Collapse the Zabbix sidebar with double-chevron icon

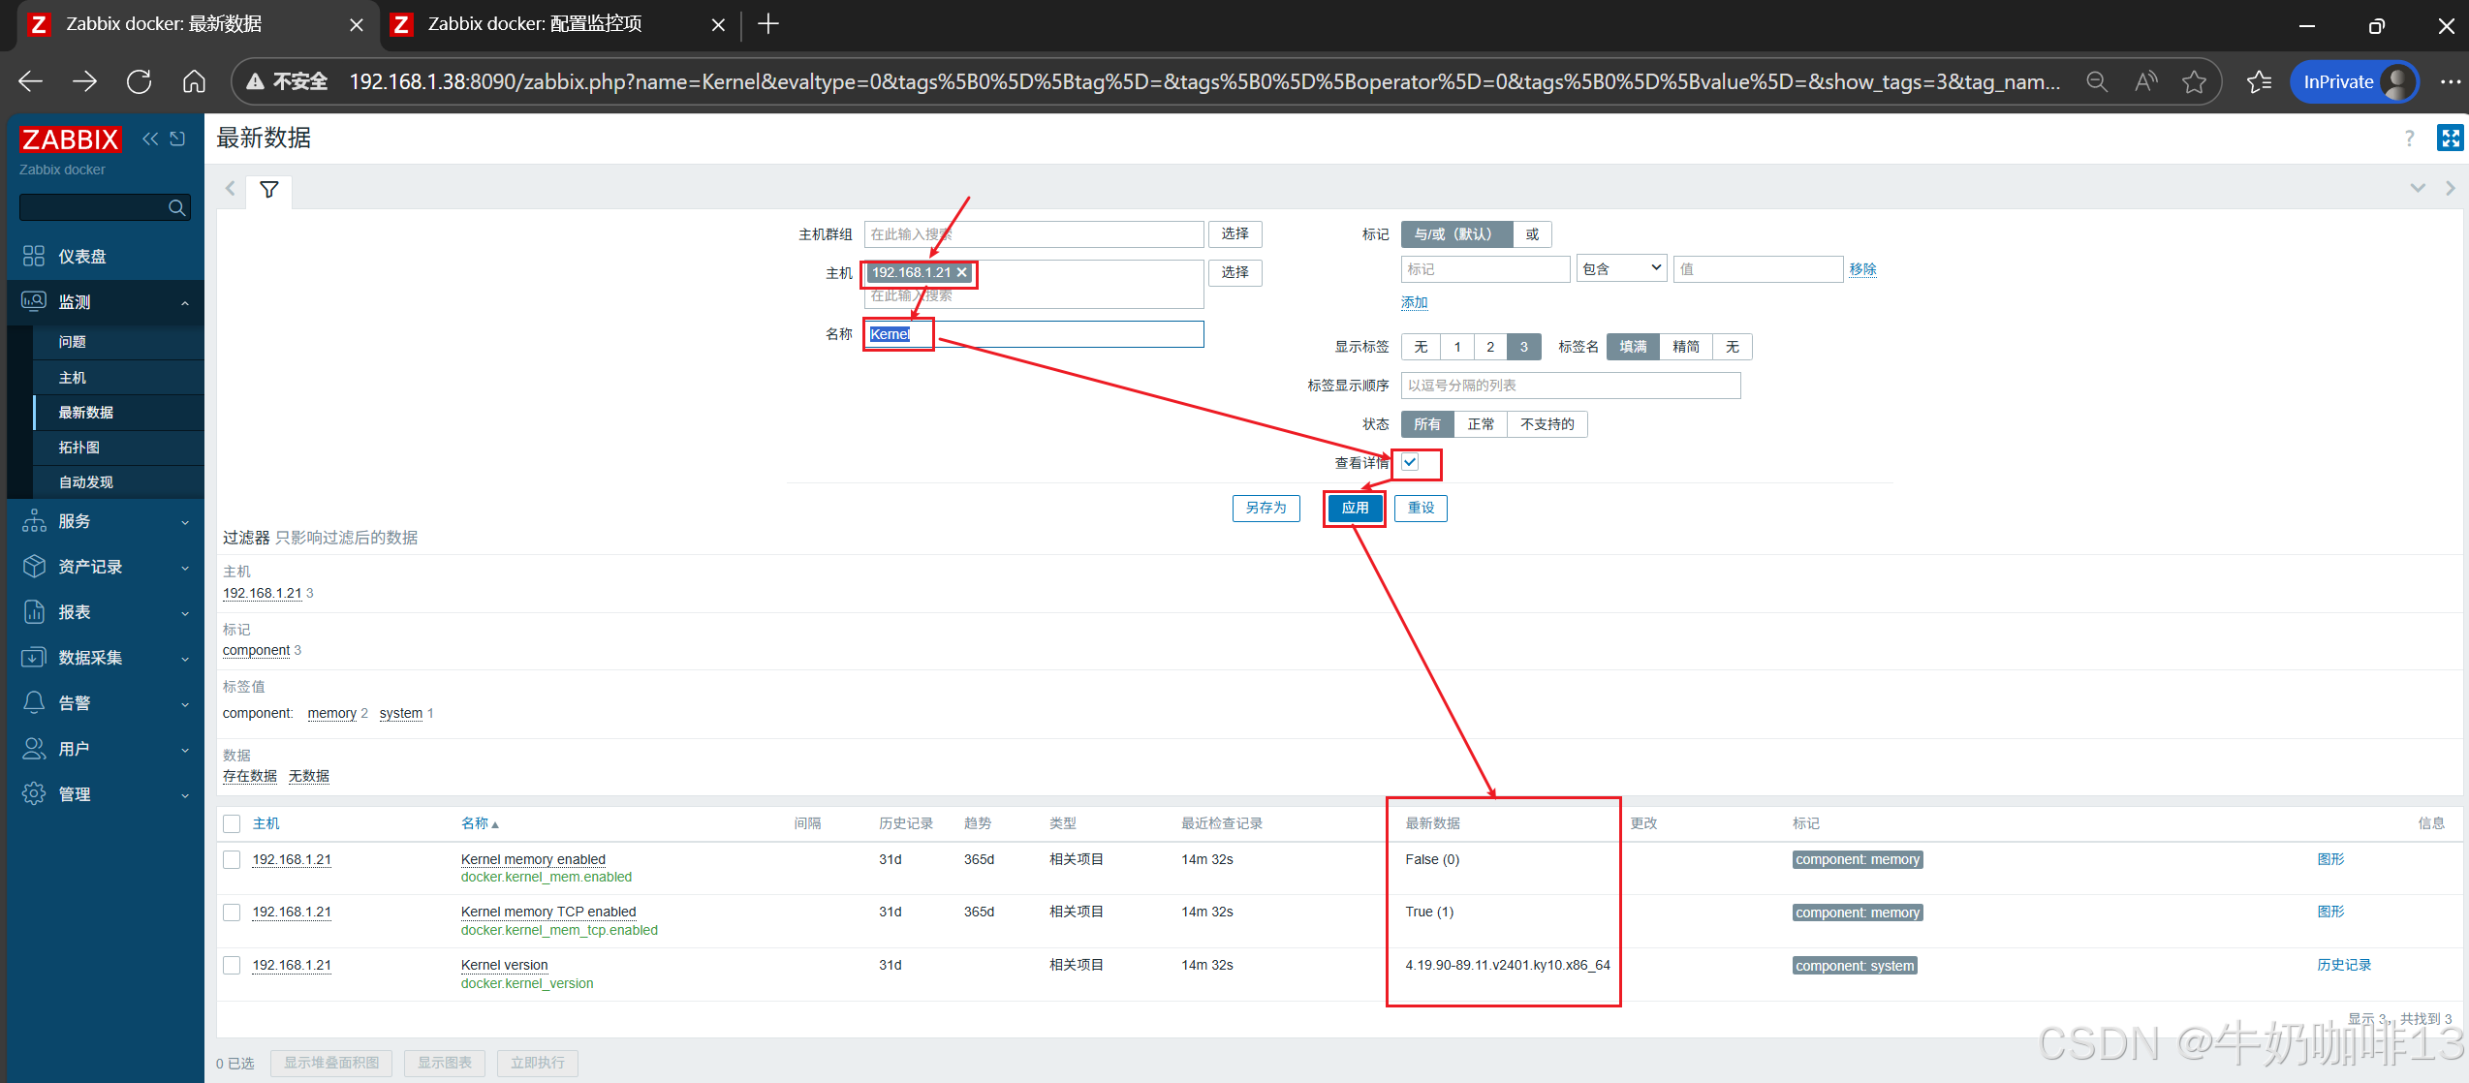click(x=150, y=139)
